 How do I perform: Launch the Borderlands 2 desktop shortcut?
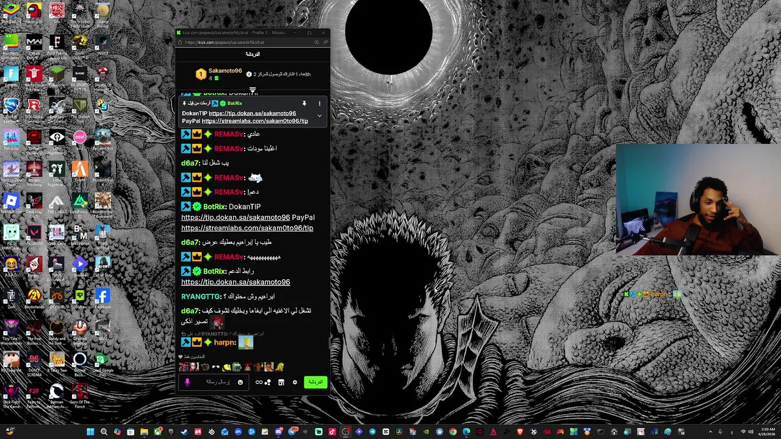pos(34,296)
